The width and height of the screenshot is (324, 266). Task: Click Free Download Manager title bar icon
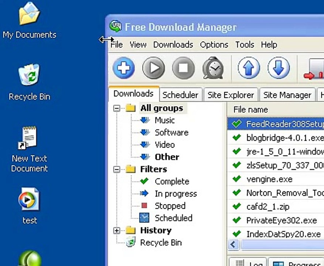116,26
